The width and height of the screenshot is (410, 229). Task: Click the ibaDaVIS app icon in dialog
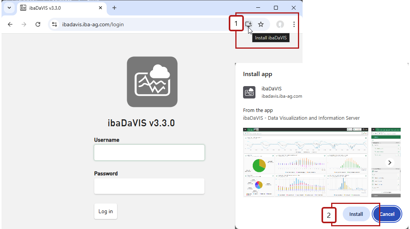pyautogui.click(x=249, y=92)
